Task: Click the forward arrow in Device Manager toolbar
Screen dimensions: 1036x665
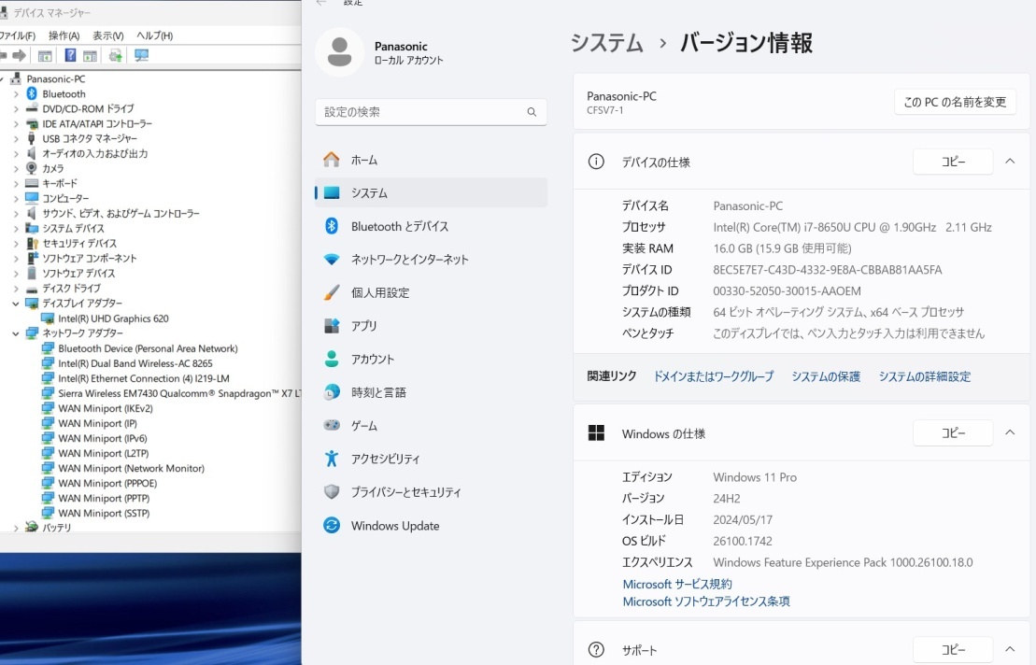Action: pyautogui.click(x=19, y=56)
